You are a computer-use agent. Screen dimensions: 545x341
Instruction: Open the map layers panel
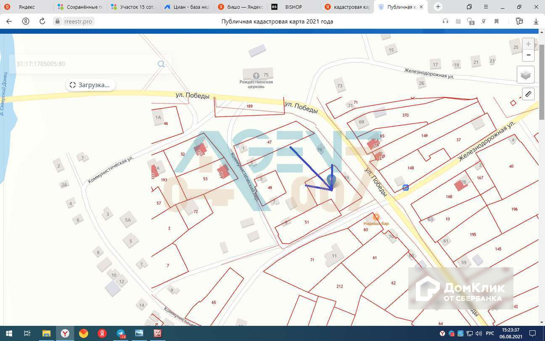[x=525, y=75]
